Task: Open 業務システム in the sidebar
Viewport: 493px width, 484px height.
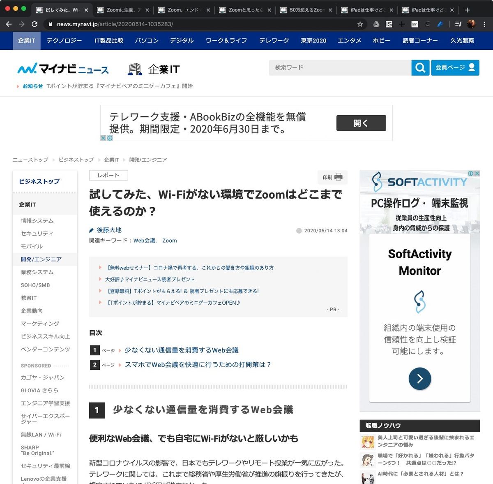Action: click(37, 272)
